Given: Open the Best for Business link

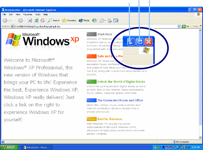Looking at the screenshot, I should [x=110, y=119].
